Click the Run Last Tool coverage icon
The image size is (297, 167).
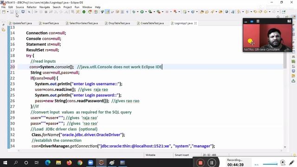point(150,12)
